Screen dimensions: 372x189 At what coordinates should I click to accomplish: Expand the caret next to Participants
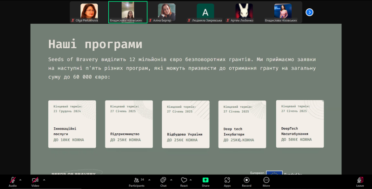pos(148,180)
